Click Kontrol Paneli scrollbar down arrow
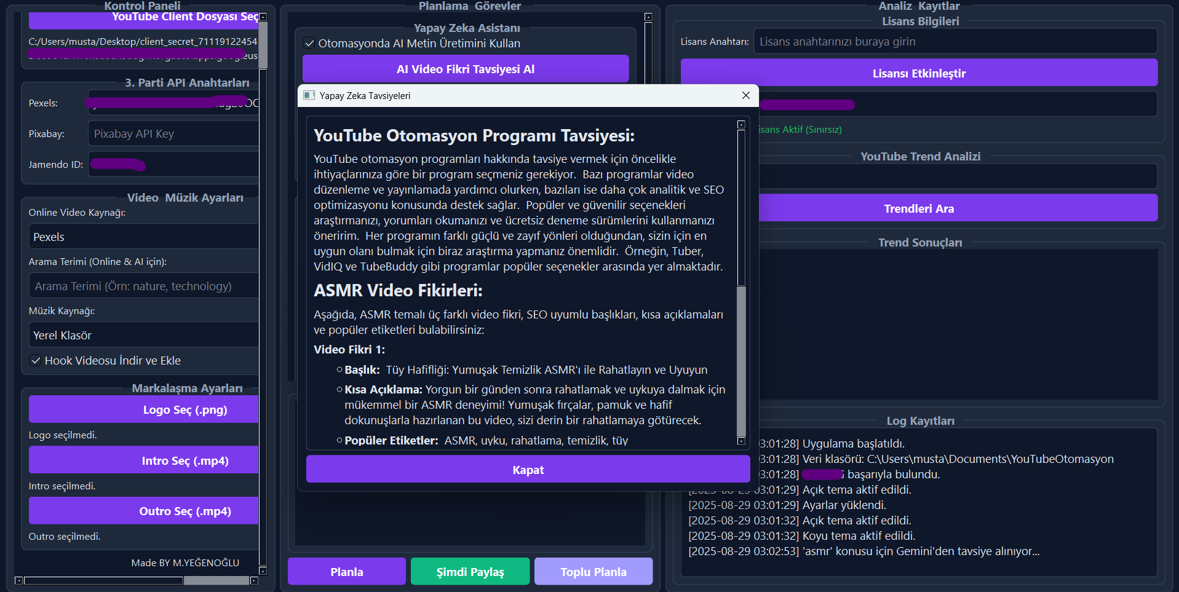 point(263,570)
